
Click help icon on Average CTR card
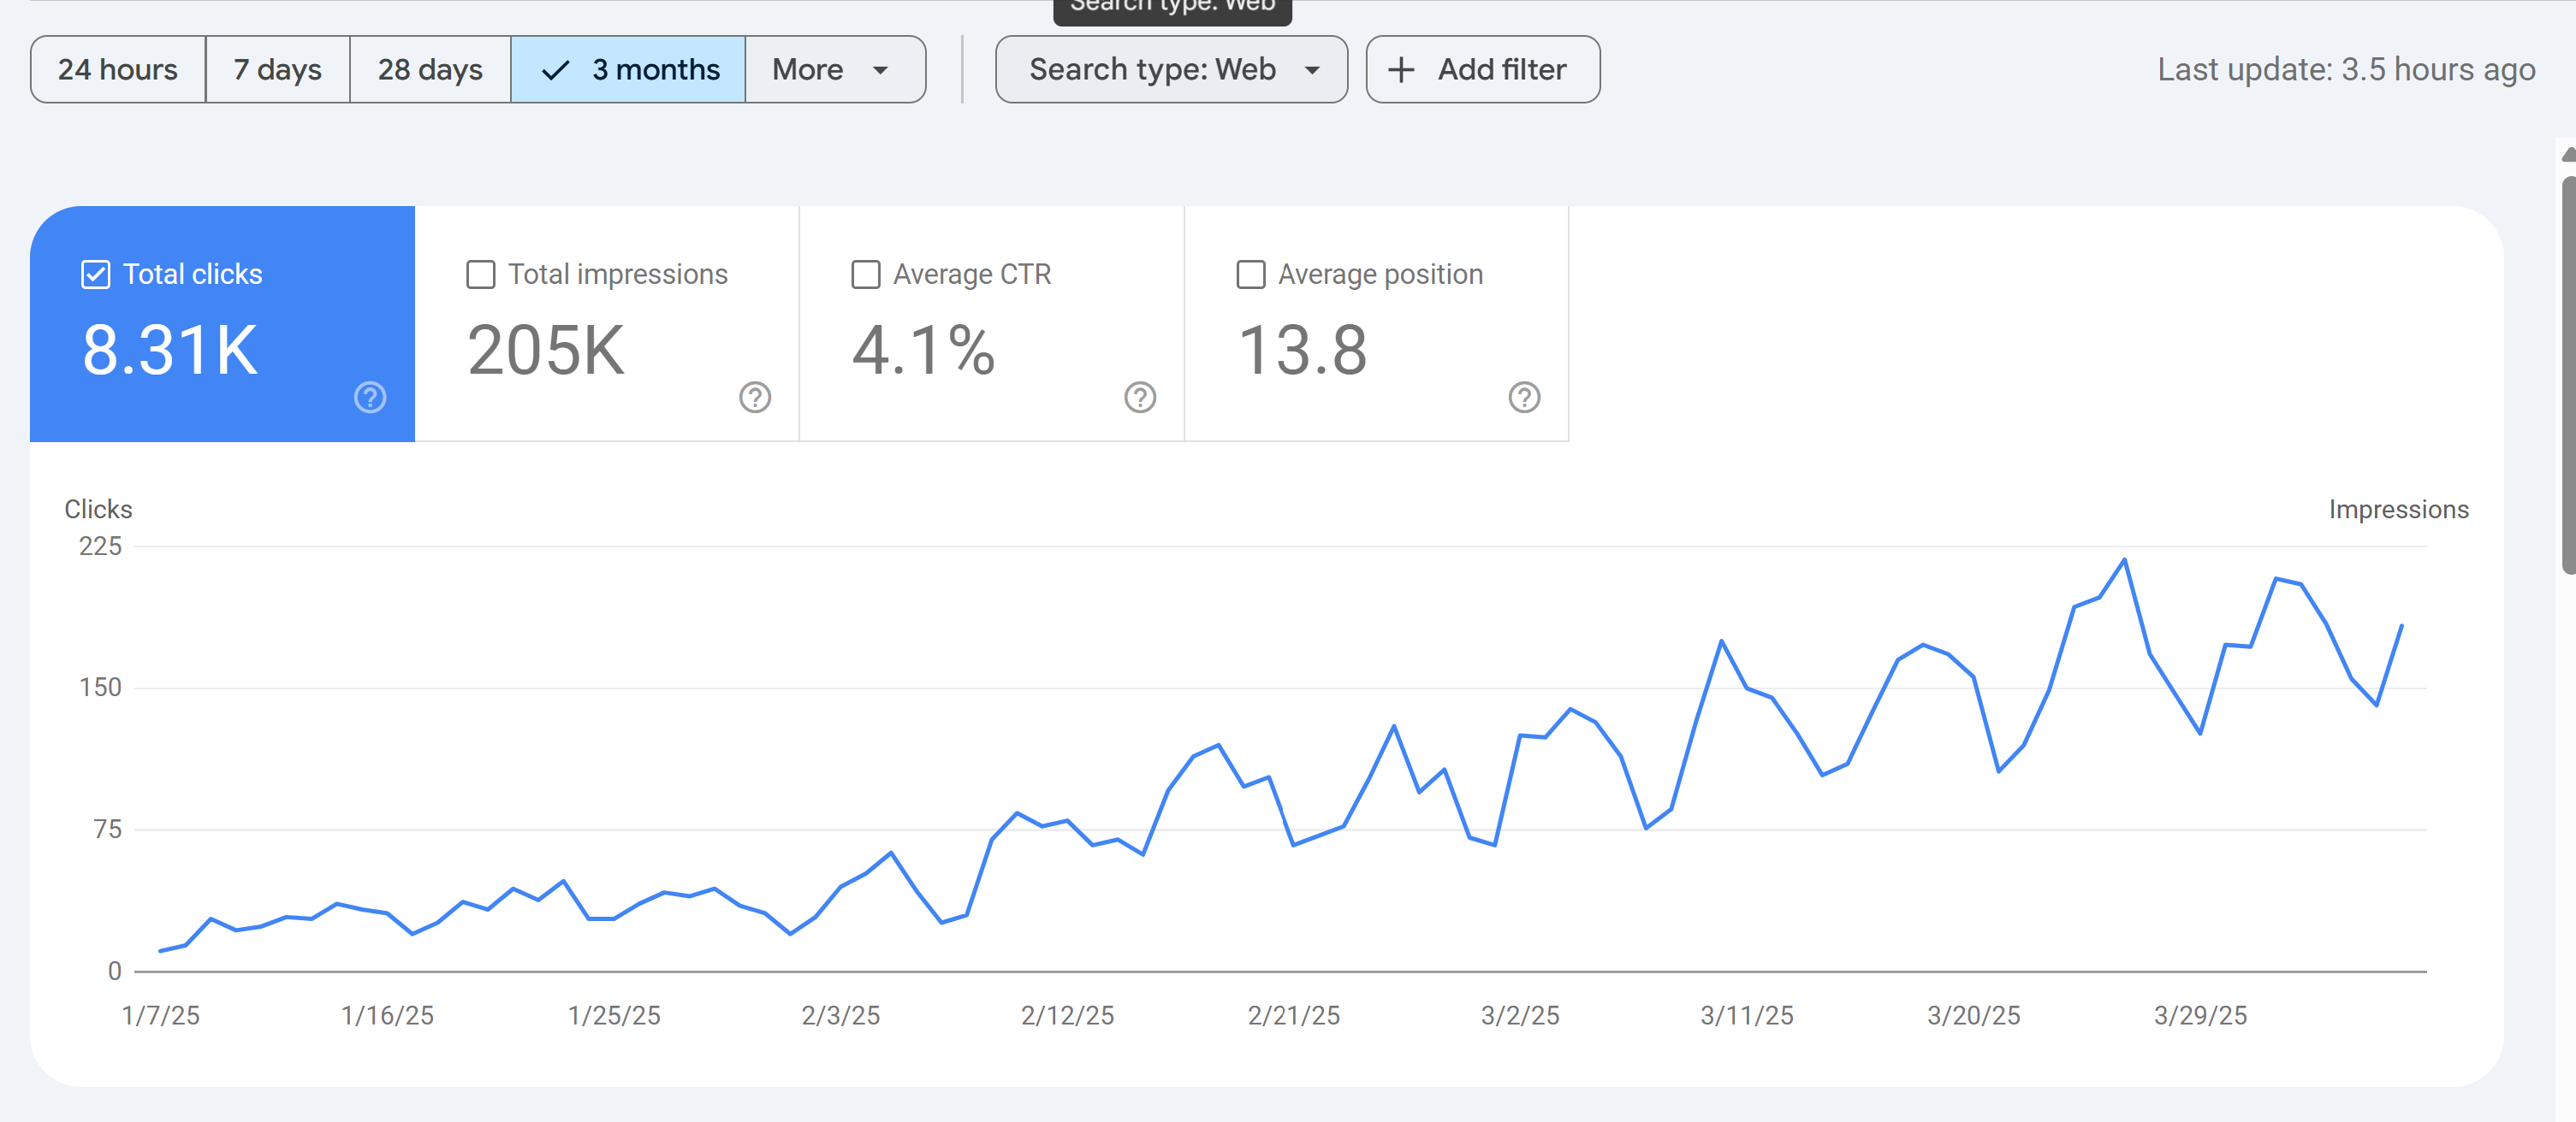[1140, 398]
